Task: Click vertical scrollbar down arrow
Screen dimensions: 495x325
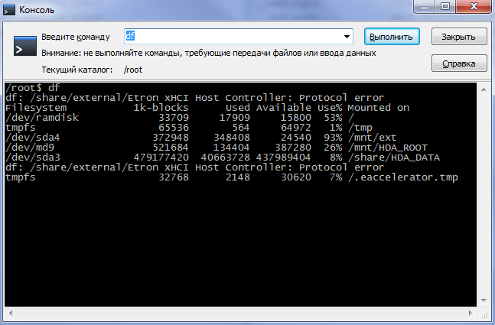Action: (x=484, y=301)
